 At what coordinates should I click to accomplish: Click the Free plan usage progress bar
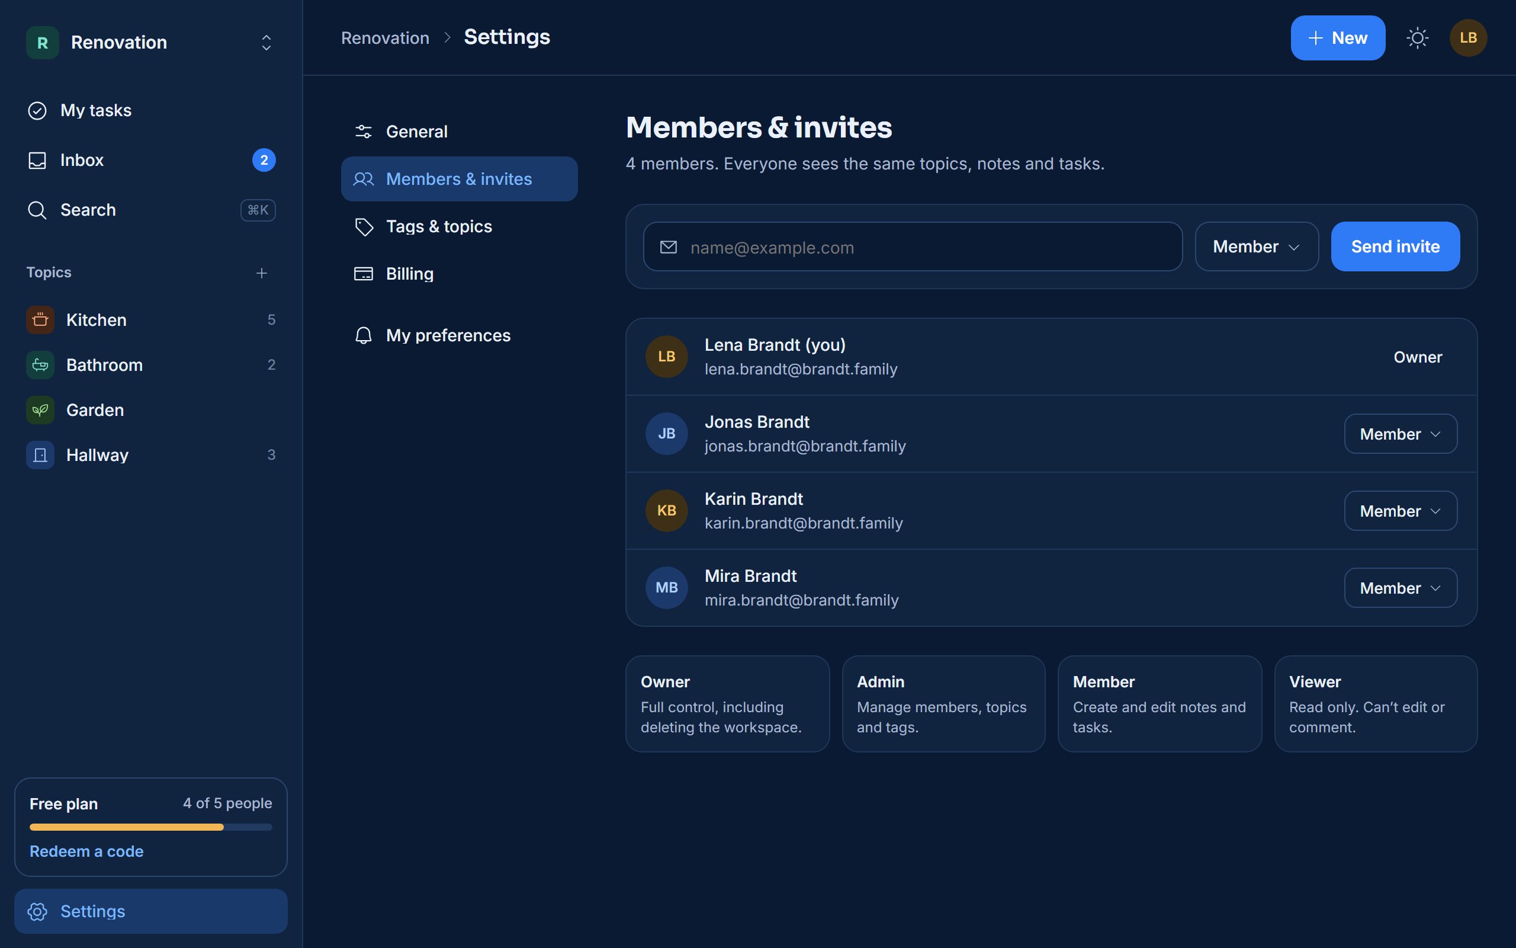tap(151, 827)
